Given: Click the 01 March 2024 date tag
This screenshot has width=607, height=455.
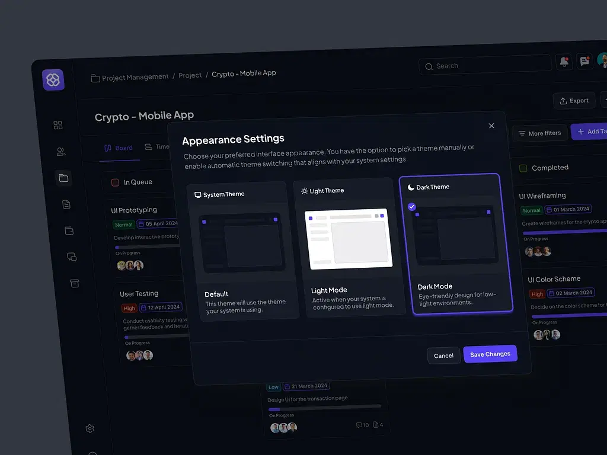Looking at the screenshot, I should coord(568,209).
